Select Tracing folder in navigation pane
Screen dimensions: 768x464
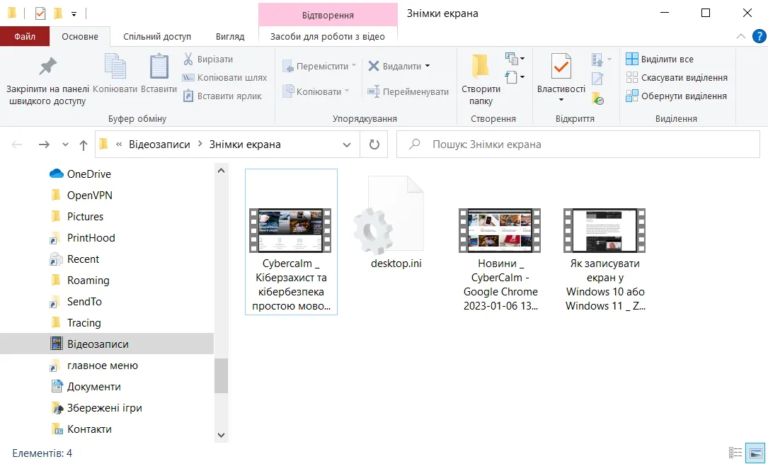pyautogui.click(x=76, y=323)
